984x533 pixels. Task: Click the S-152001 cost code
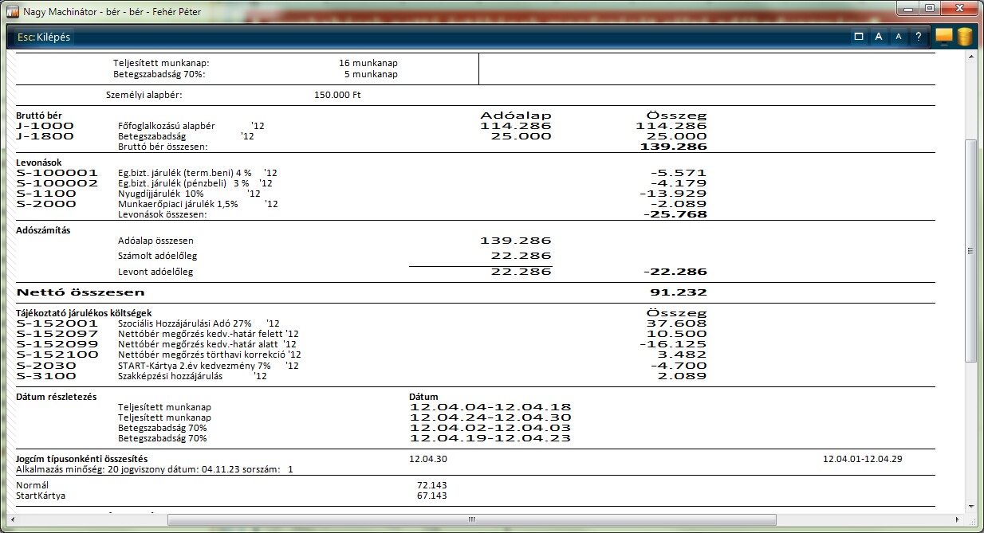(x=57, y=323)
